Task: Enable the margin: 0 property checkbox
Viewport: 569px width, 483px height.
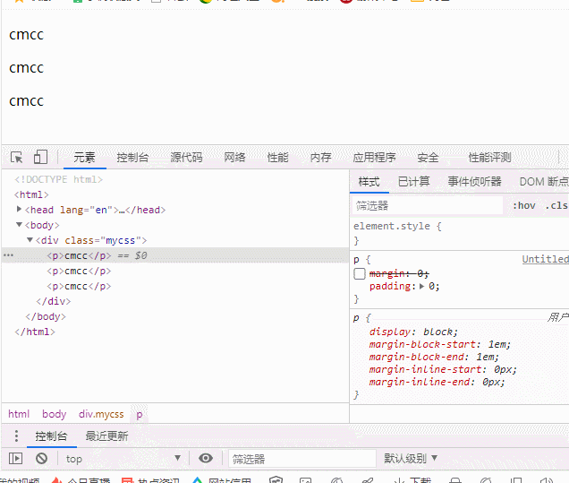Action: click(360, 273)
